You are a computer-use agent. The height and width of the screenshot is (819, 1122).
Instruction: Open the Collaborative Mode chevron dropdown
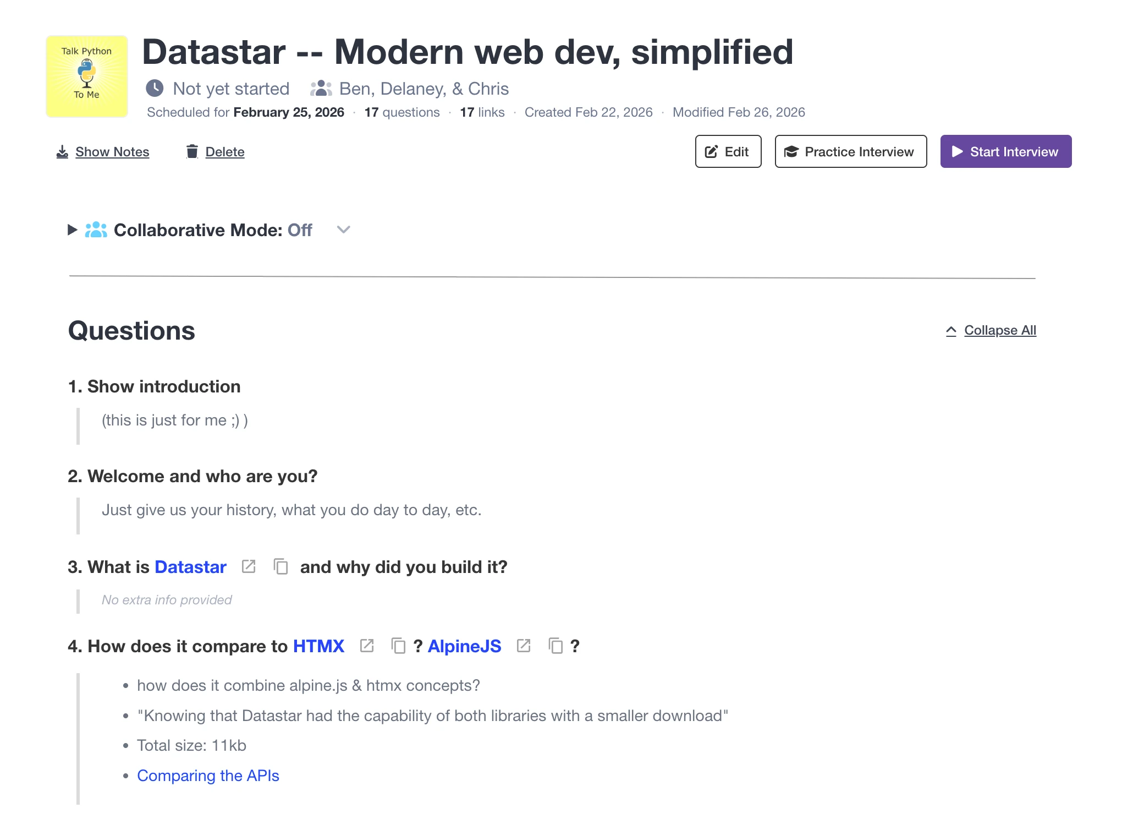(x=344, y=230)
